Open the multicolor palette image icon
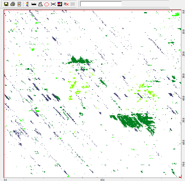 pyautogui.click(x=60, y=4)
